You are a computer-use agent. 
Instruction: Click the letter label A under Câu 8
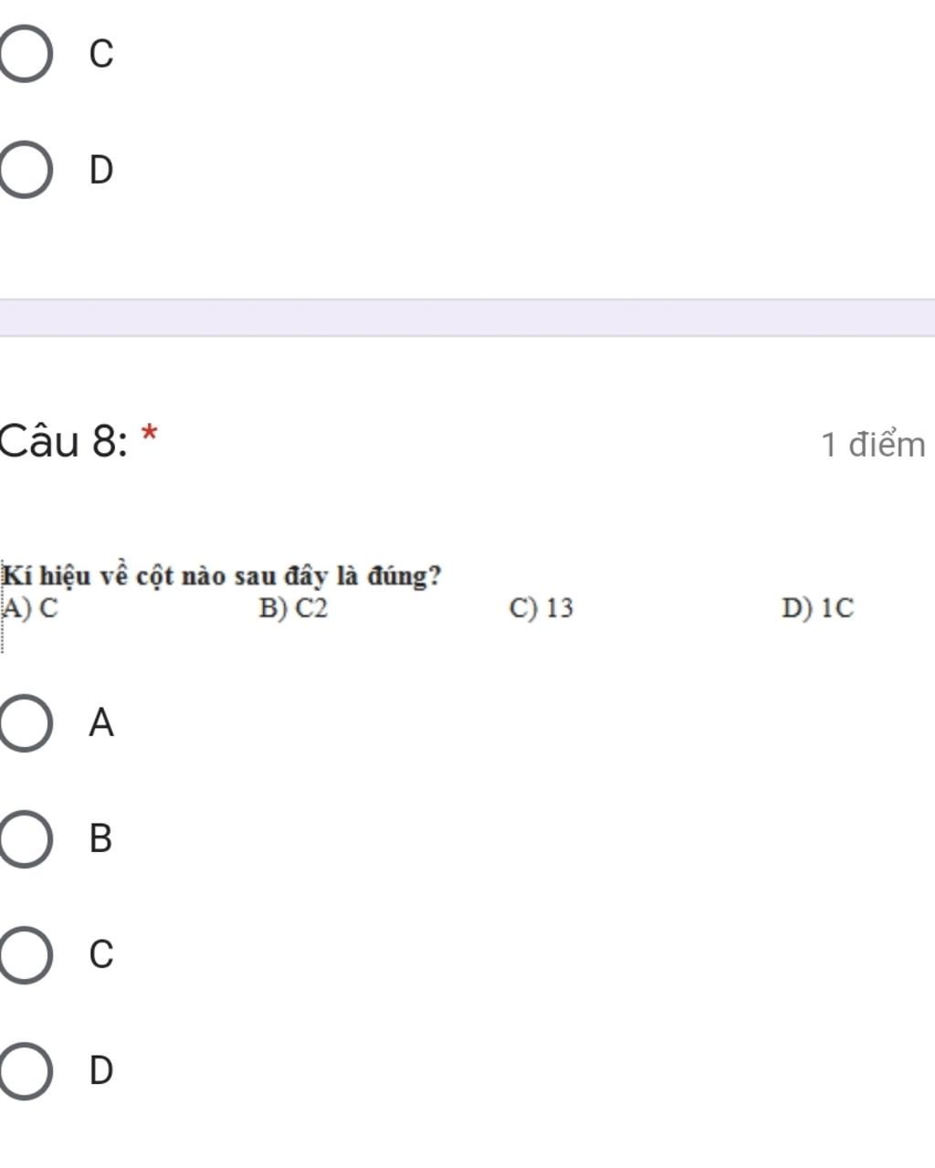coord(101,722)
